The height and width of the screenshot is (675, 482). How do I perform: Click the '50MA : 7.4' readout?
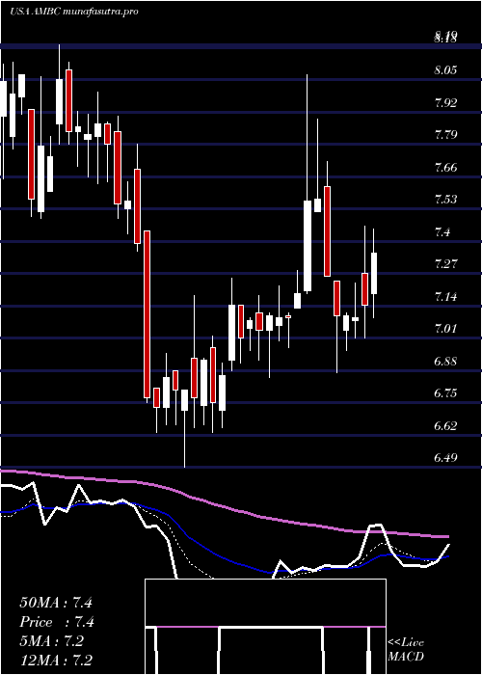(56, 603)
